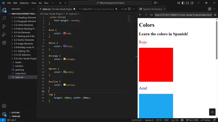This screenshot has height=122, width=218.
Task: Toggle the editor group lock icon
Action: pyautogui.click(x=210, y=9)
